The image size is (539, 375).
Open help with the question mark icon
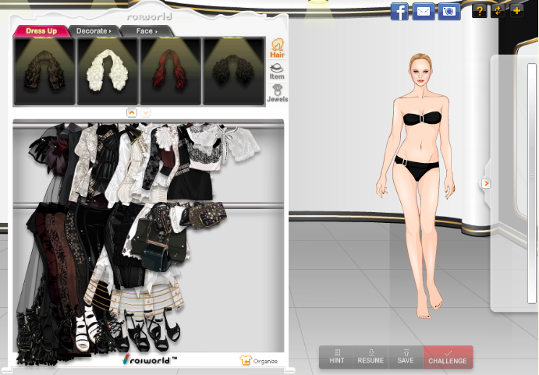[480, 11]
